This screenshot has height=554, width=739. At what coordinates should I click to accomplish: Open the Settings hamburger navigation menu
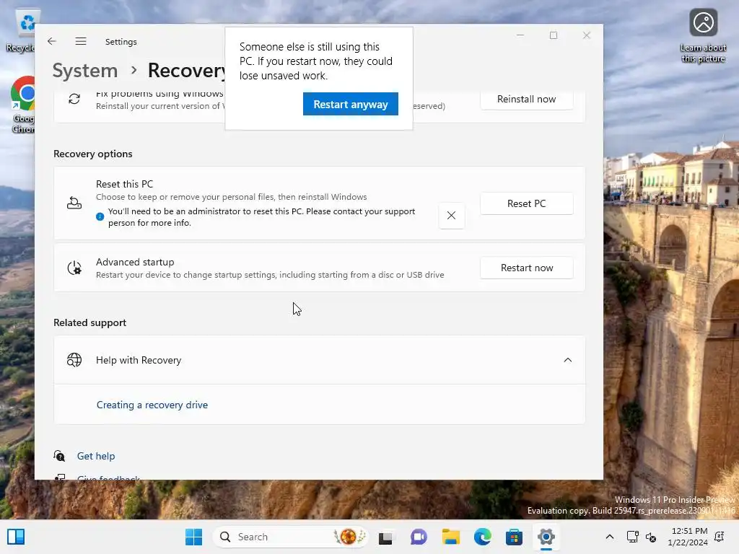click(x=81, y=41)
